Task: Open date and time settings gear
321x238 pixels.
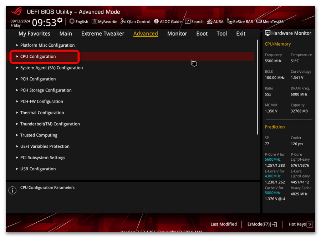Action: click(x=60, y=20)
